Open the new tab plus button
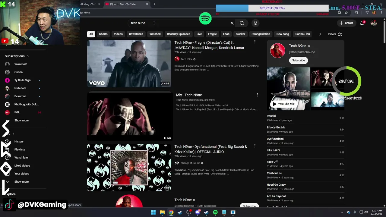This screenshot has width=386, height=217. 154,4
